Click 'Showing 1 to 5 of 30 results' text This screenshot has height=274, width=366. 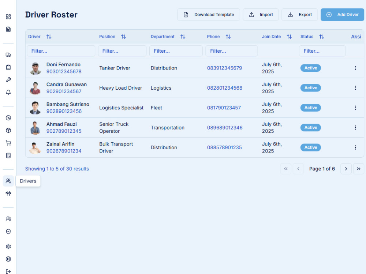(x=57, y=169)
